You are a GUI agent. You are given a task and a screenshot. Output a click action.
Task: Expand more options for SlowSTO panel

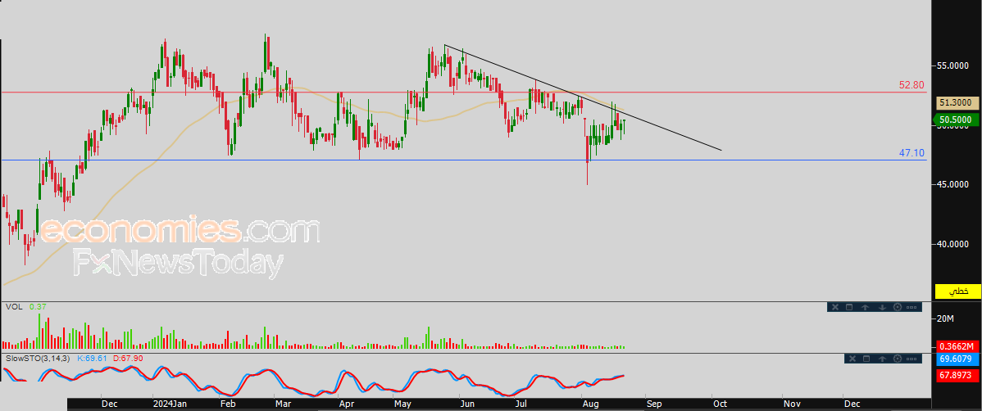(x=912, y=359)
